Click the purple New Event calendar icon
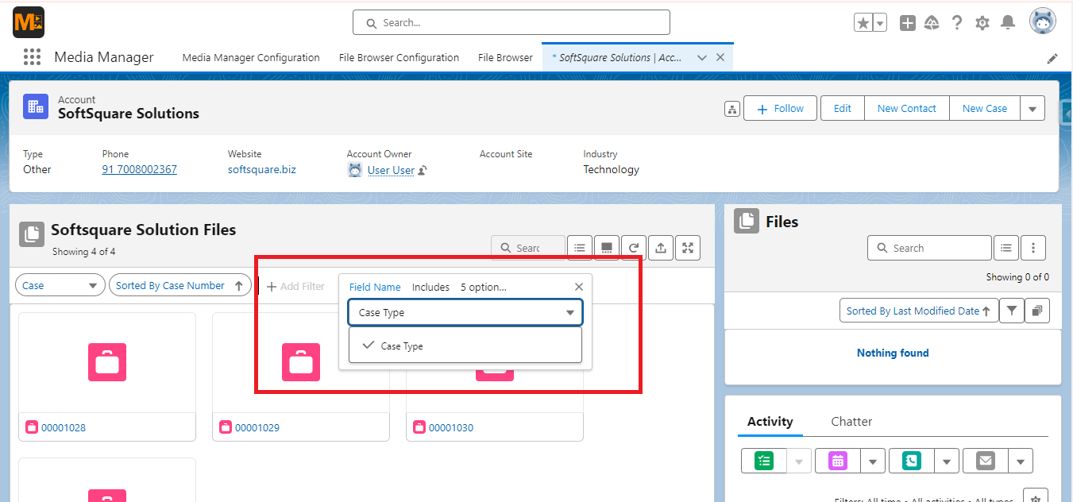1073x502 pixels. (x=838, y=461)
